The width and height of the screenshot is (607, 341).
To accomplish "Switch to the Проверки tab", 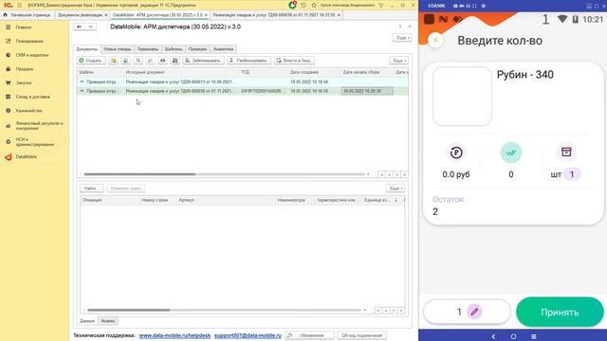I will click(x=197, y=49).
